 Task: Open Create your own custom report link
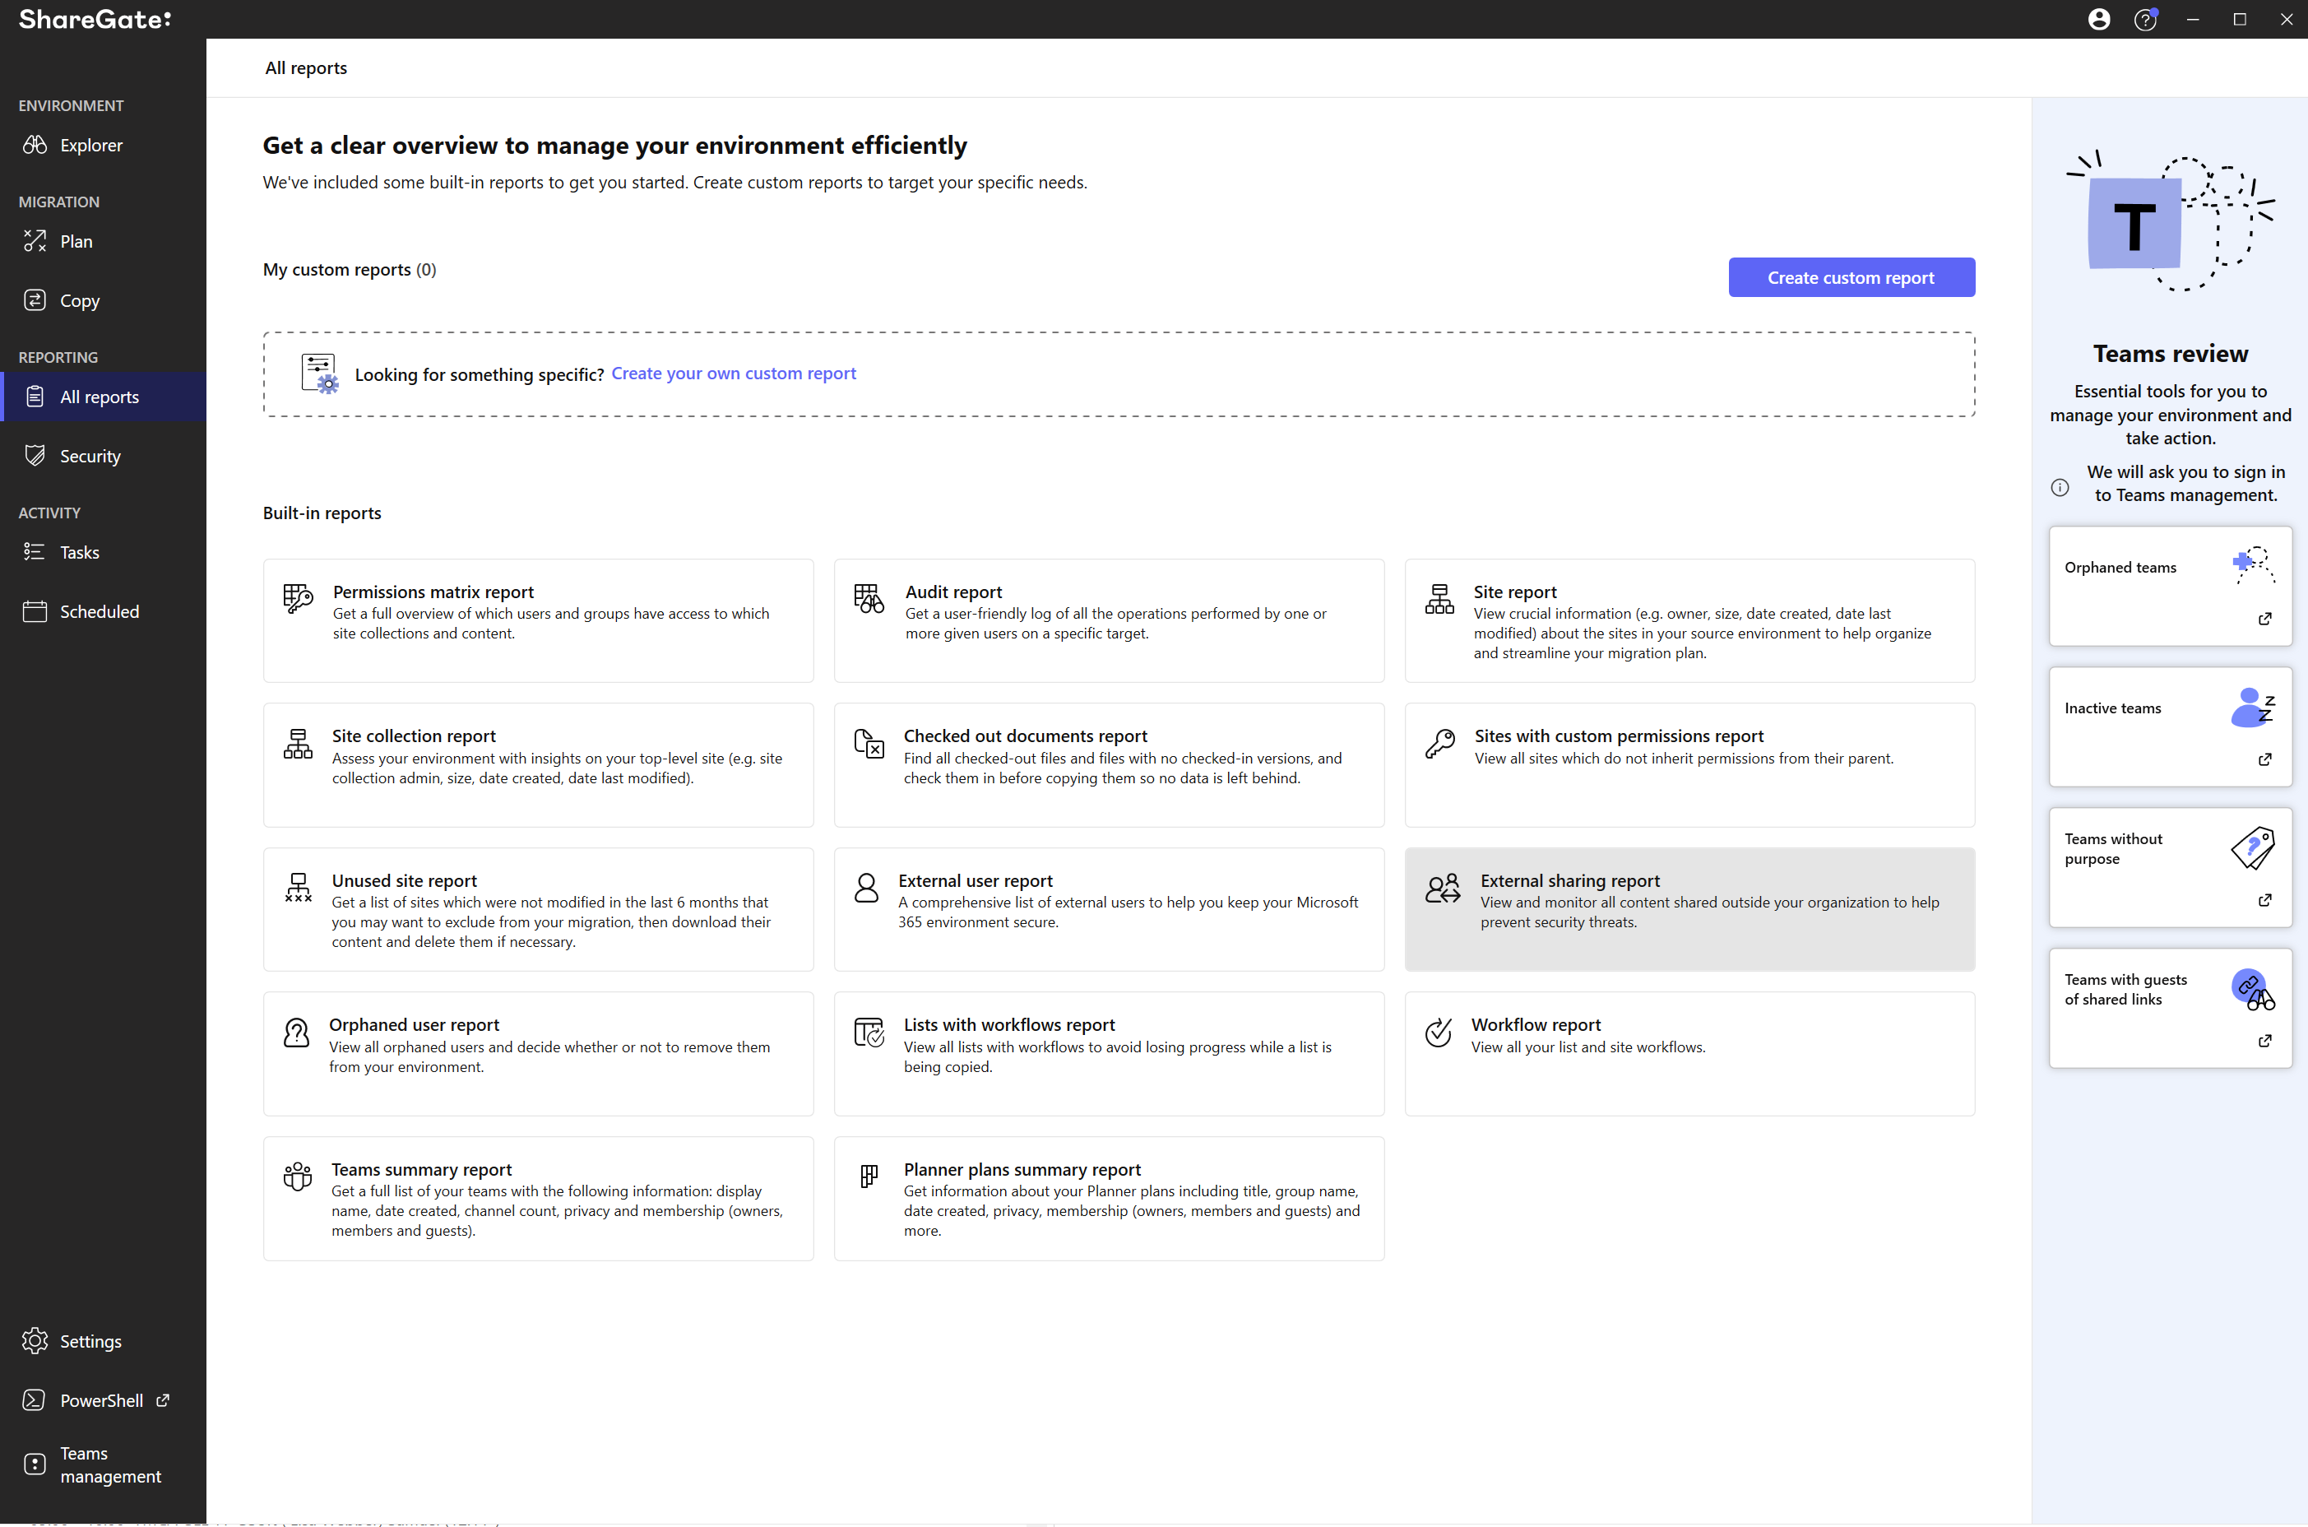734,373
